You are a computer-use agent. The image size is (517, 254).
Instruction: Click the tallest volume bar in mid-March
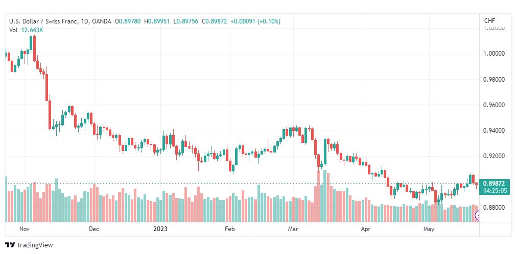[325, 196]
